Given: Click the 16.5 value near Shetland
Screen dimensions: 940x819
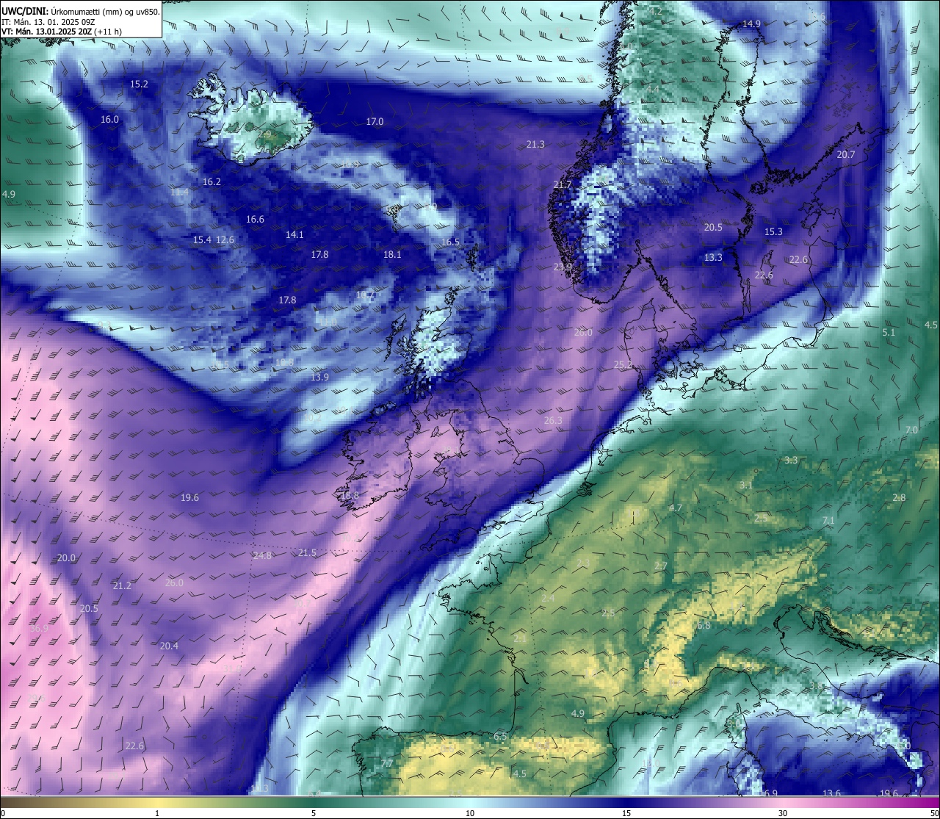Looking at the screenshot, I should click(450, 242).
